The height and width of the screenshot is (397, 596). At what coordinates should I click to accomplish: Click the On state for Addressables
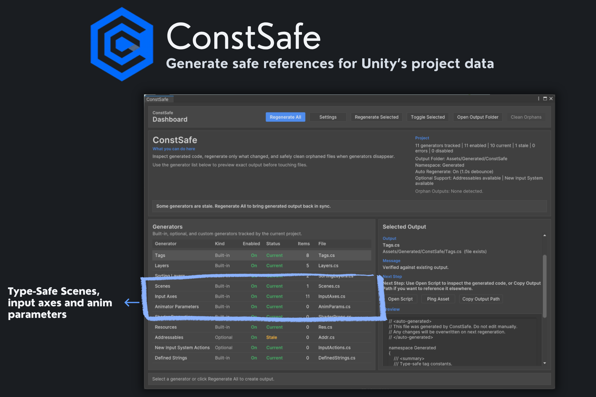[254, 337]
